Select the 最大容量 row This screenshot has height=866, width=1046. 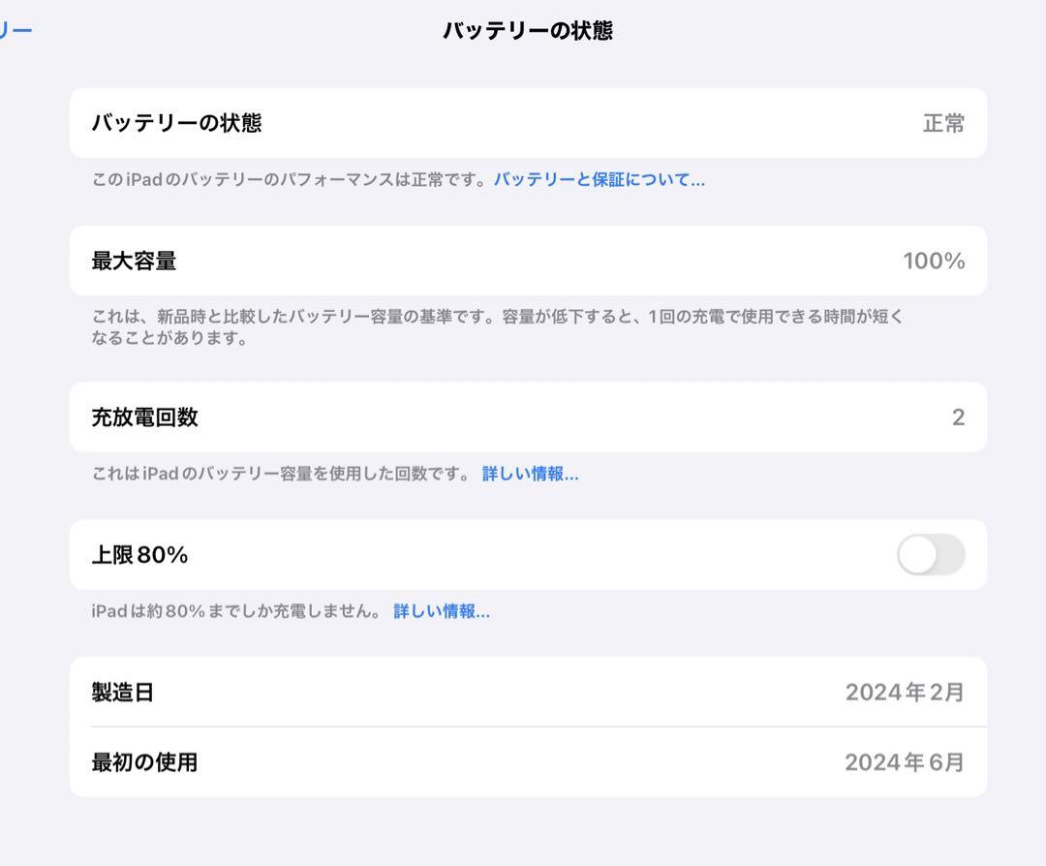tap(528, 261)
